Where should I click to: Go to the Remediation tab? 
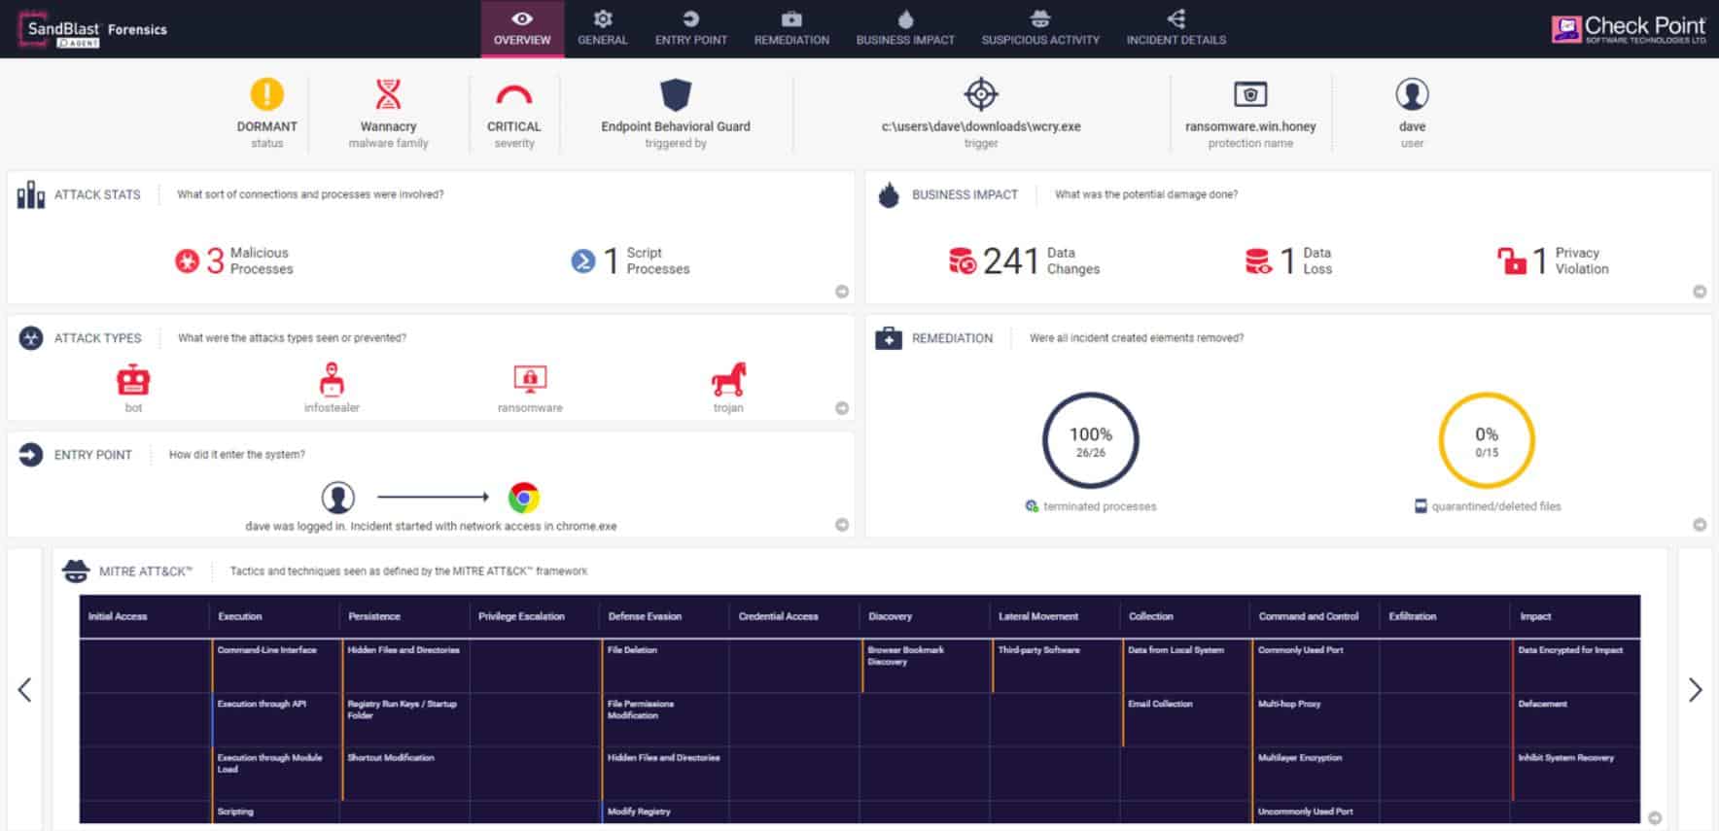coord(791,29)
